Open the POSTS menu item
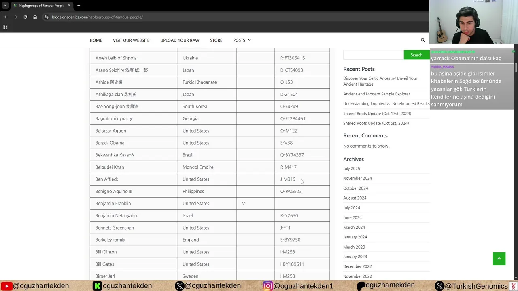 coord(239,40)
